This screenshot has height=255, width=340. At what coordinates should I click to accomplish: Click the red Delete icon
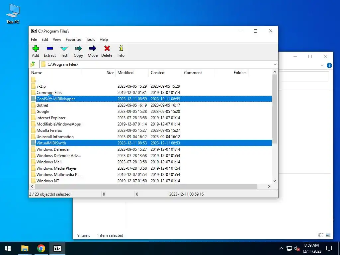pos(107,48)
